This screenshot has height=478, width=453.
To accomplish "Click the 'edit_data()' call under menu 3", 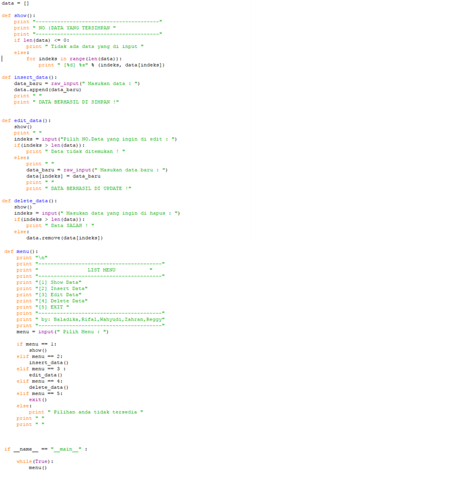I will tap(46, 375).
